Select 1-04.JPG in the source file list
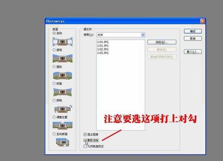 point(103,42)
